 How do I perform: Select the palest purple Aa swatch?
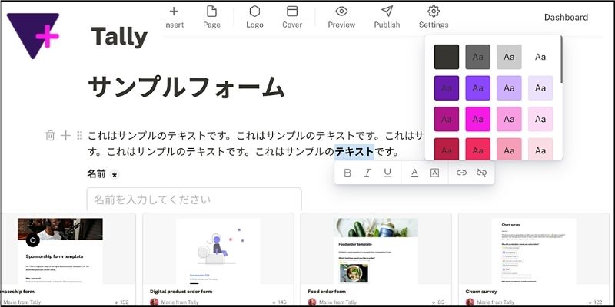540,88
